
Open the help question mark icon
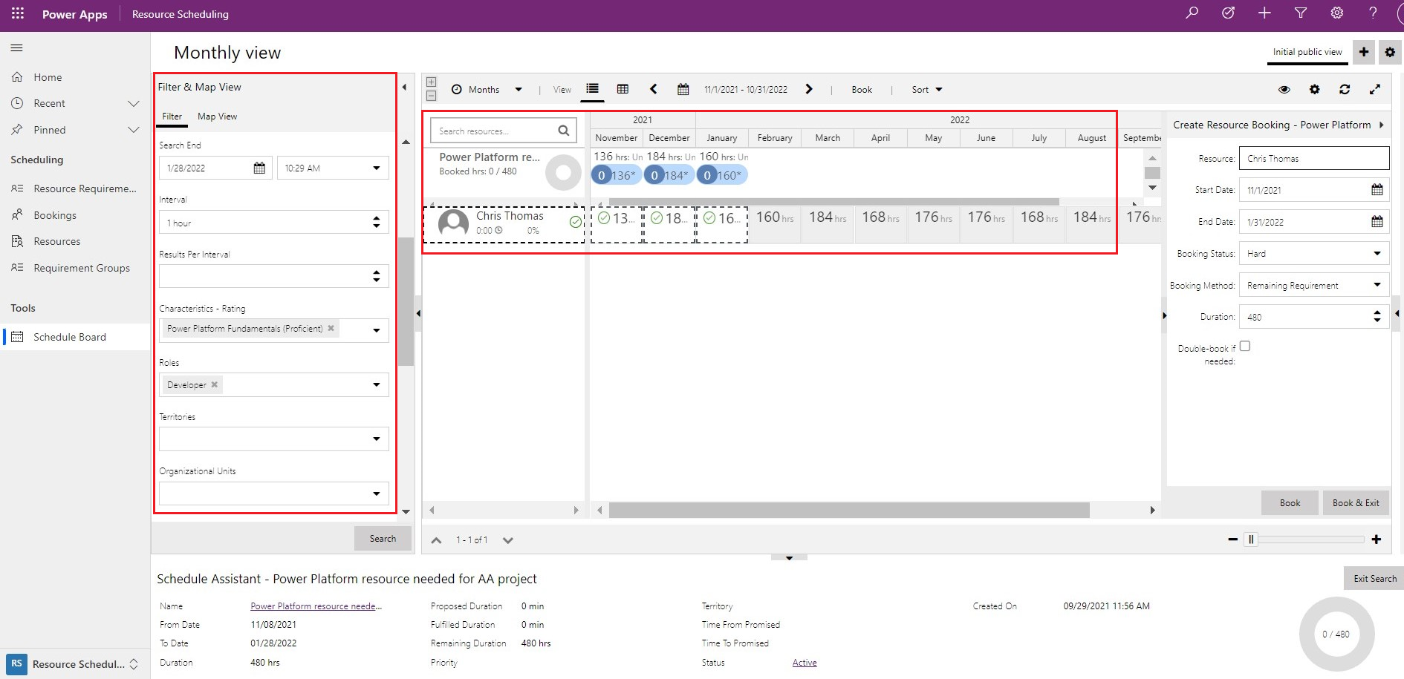1373,13
